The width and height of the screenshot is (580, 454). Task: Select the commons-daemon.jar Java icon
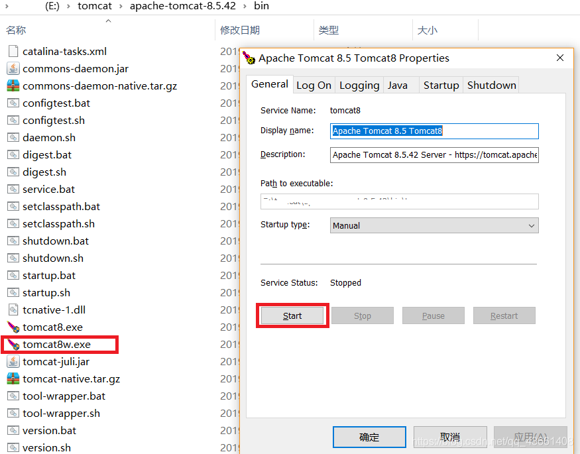click(13, 68)
